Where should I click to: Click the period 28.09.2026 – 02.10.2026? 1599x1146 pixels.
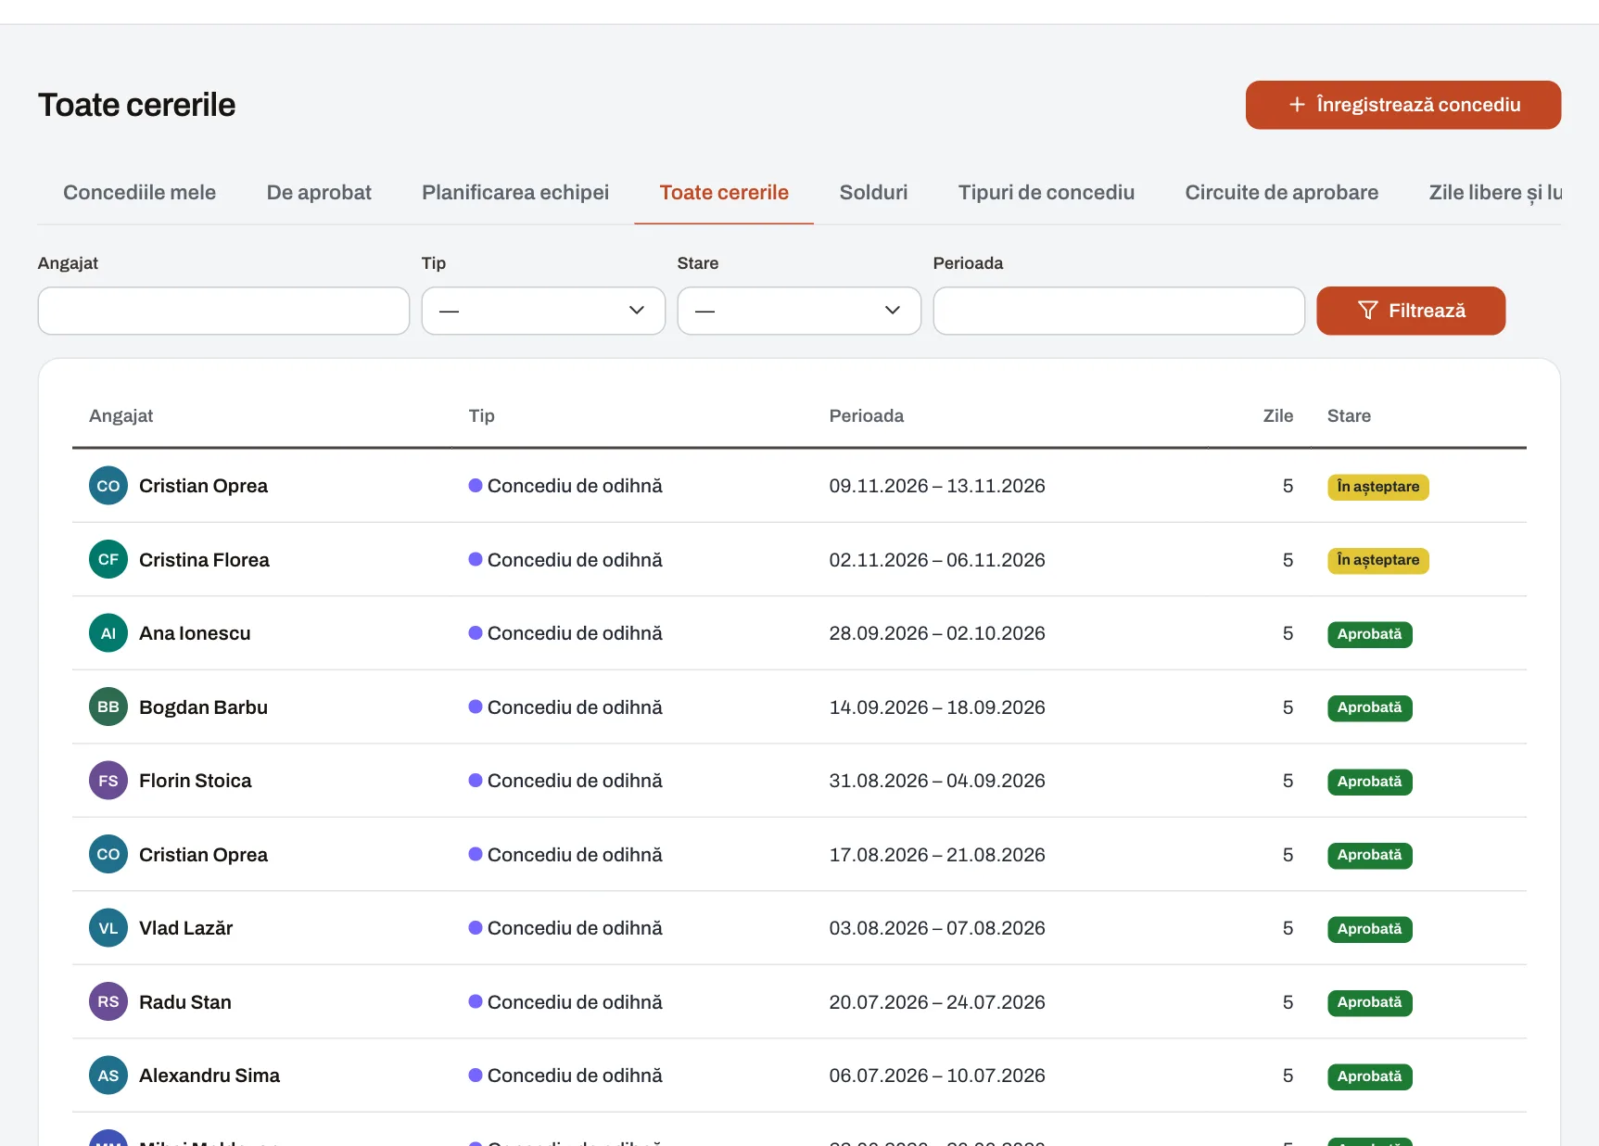tap(937, 633)
